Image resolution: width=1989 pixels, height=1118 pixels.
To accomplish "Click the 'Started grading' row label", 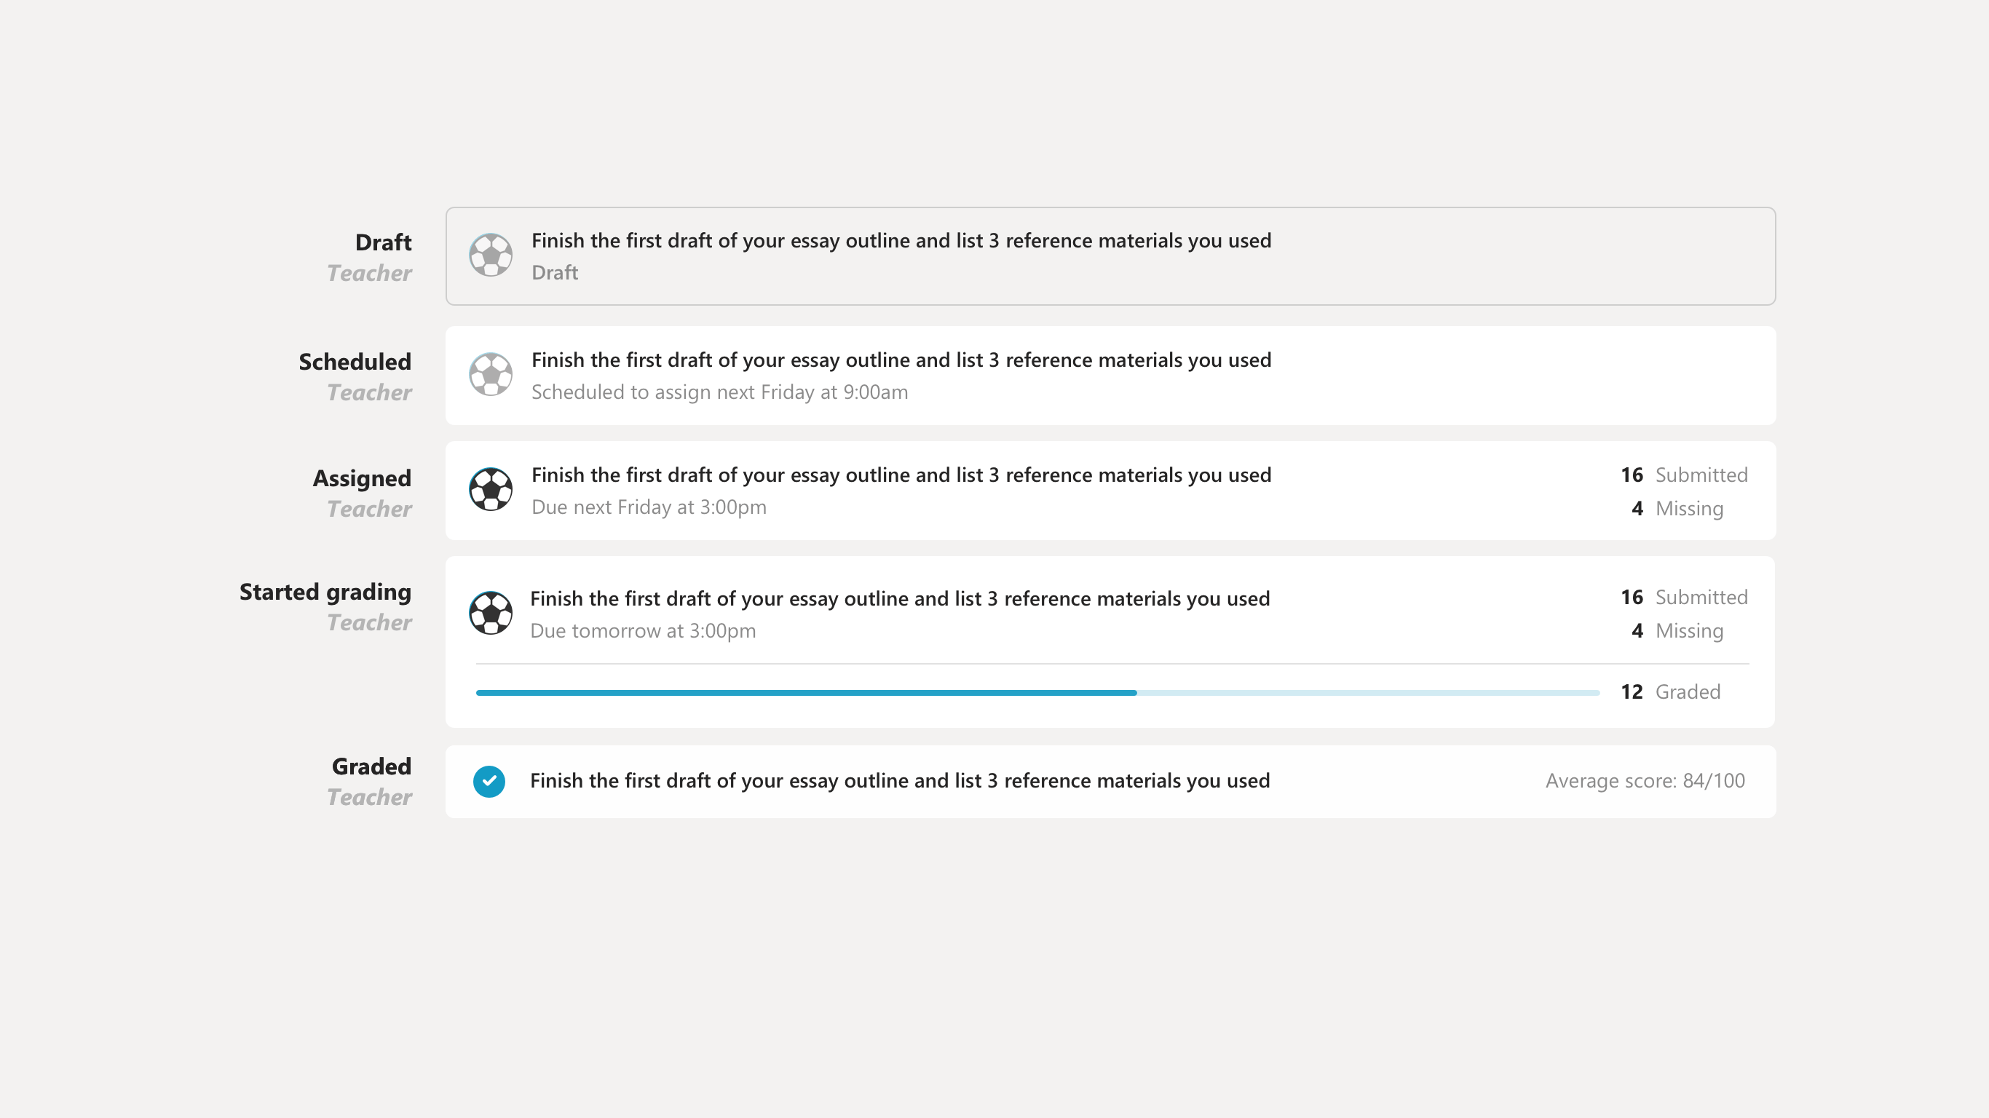I will tap(325, 592).
